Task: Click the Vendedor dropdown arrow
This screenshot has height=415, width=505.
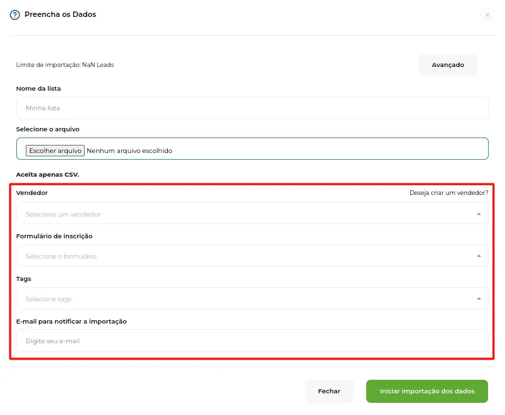Action: (x=479, y=214)
